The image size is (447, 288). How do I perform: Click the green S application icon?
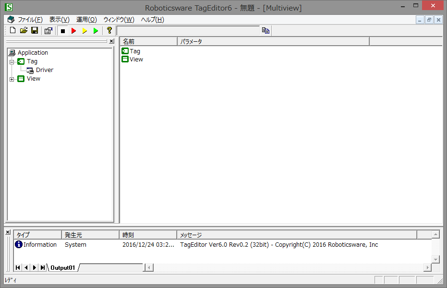click(9, 7)
